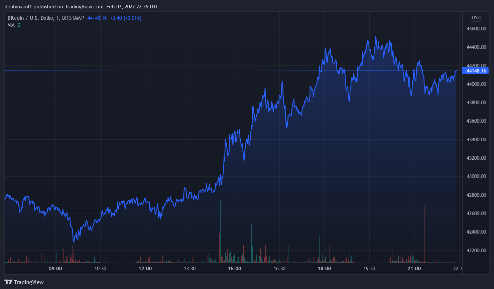The image size is (494, 289).
Task: Click the 42200.00 price scale label
Action: tap(476, 250)
